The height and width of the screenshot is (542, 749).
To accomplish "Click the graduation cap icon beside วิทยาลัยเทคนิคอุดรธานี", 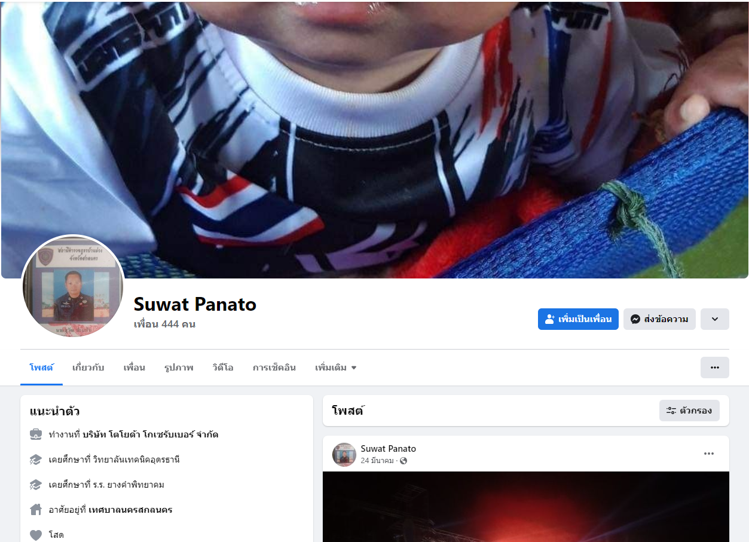I will click(36, 460).
